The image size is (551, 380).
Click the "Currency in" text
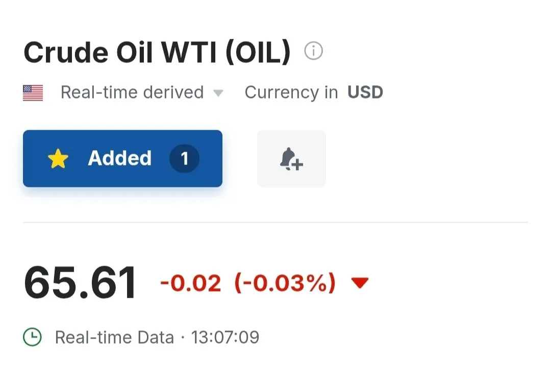(291, 92)
